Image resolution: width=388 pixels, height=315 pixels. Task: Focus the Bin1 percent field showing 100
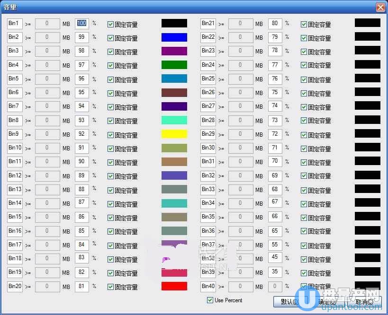[x=81, y=23]
